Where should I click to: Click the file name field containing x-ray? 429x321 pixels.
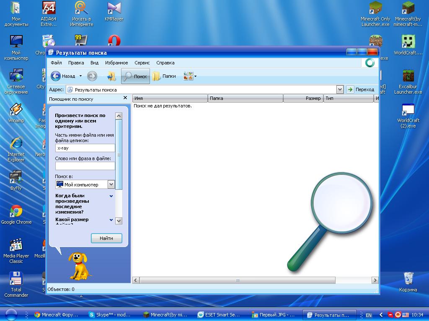click(85, 148)
